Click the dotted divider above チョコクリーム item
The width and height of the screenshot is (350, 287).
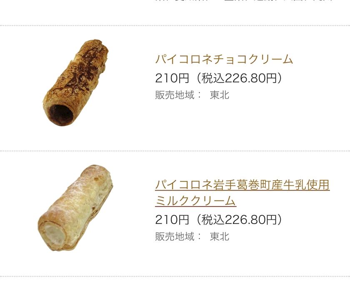175,26
